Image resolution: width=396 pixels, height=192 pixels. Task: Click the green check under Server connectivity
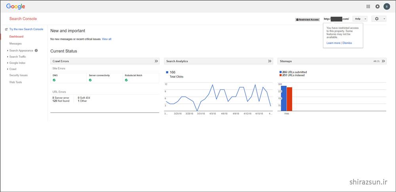pos(90,80)
